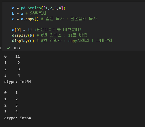
Task: Click the value 4 in second output's last row
Action: tap(16, 112)
